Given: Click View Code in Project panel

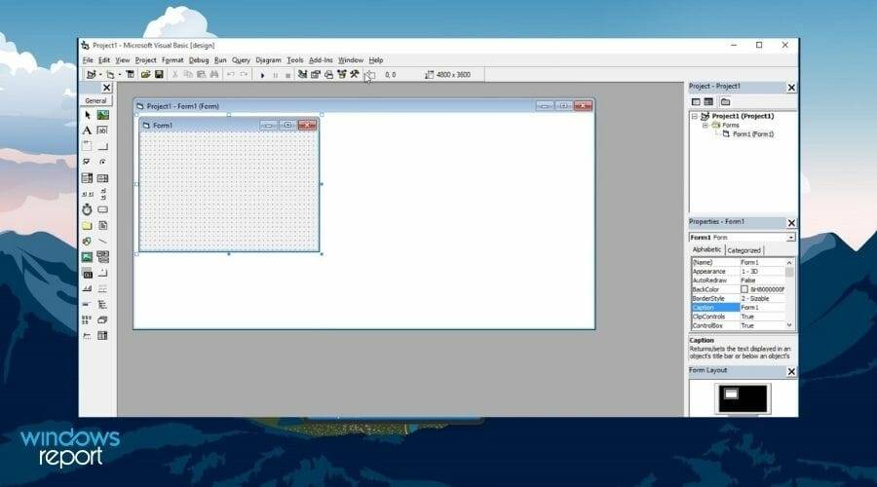Looking at the screenshot, I should (x=696, y=101).
